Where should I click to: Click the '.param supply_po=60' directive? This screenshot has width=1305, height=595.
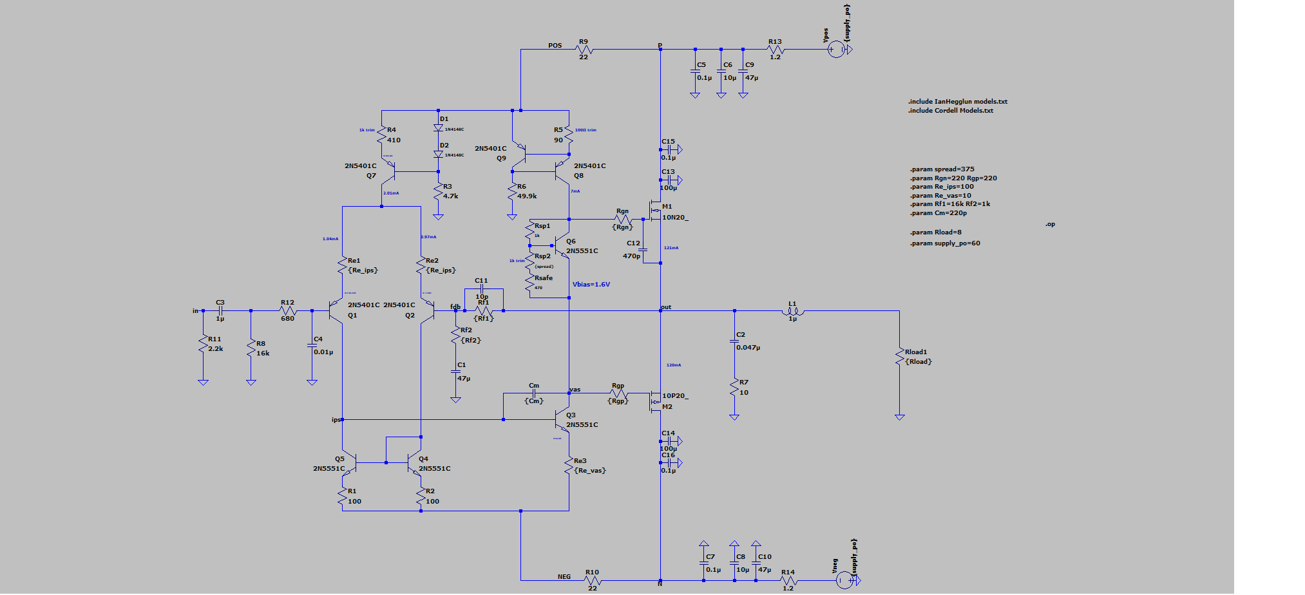point(945,243)
